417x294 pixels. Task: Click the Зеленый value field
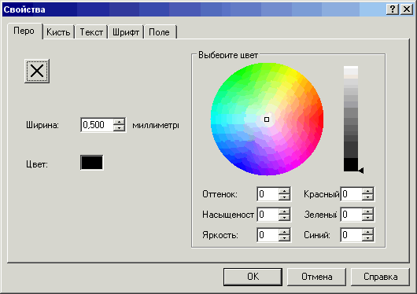tap(352, 215)
